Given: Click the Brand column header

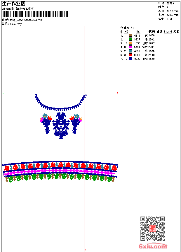Looking at the screenshot, I should [168, 32].
